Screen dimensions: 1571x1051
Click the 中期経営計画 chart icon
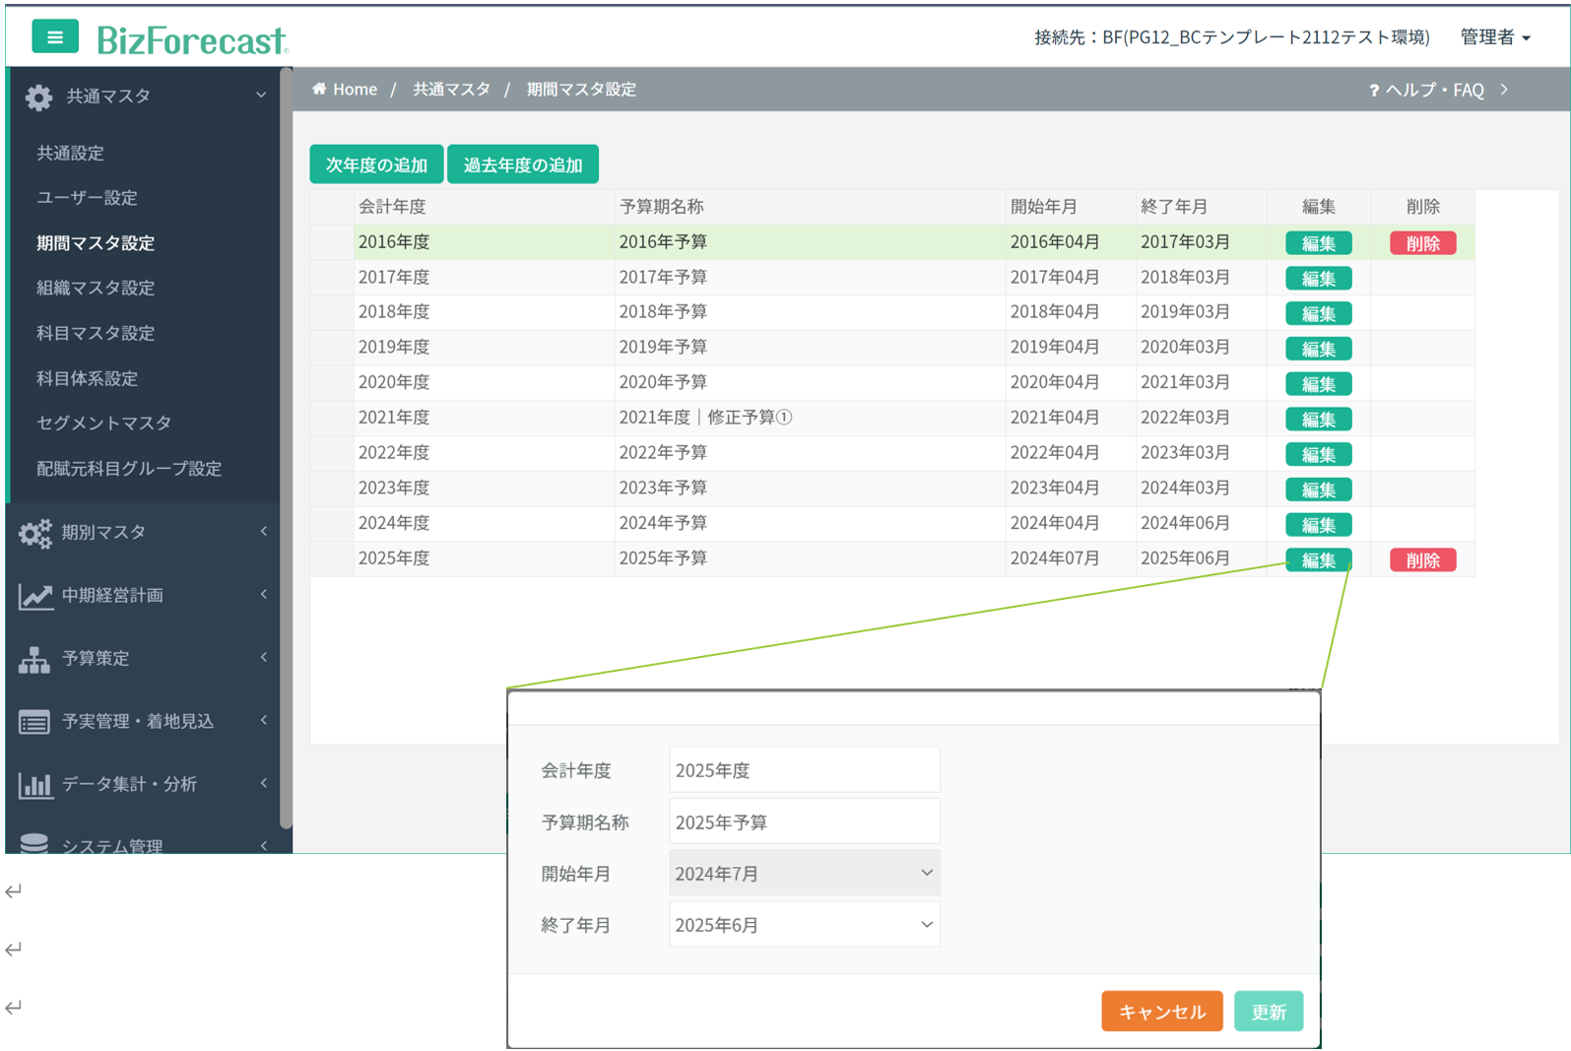(x=35, y=596)
